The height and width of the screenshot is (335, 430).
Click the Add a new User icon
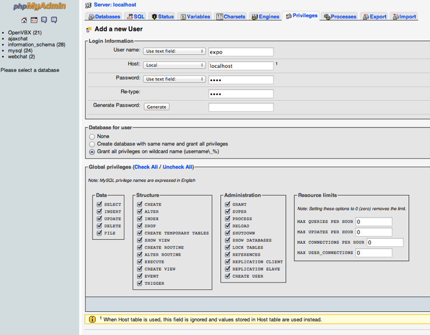[x=89, y=29]
